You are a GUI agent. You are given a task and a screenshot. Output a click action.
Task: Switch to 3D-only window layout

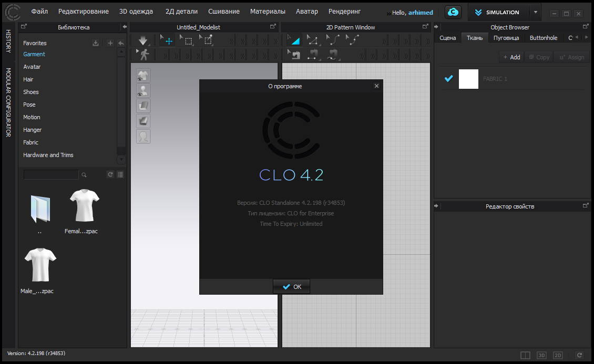tap(541, 355)
